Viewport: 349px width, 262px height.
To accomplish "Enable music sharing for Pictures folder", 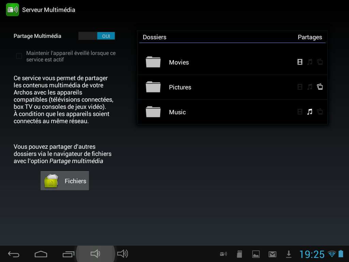I will point(310,87).
